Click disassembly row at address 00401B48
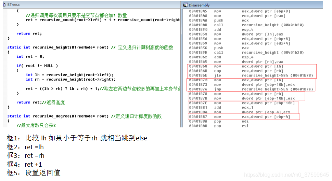332x181 pixels. 237,16
